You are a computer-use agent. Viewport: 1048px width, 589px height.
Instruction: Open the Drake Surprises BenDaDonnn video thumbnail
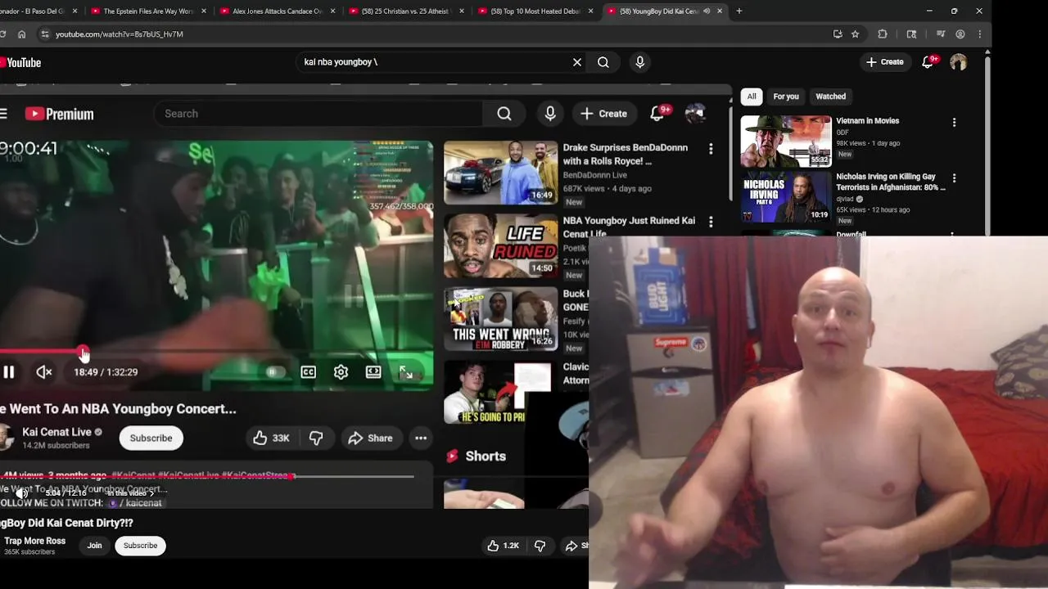(x=500, y=173)
